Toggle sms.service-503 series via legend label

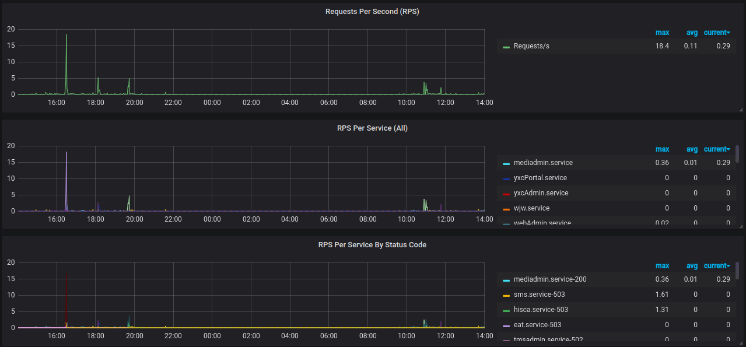point(539,295)
